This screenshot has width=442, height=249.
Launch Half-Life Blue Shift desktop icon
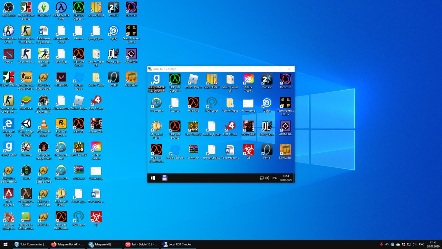pyautogui.click(x=61, y=11)
